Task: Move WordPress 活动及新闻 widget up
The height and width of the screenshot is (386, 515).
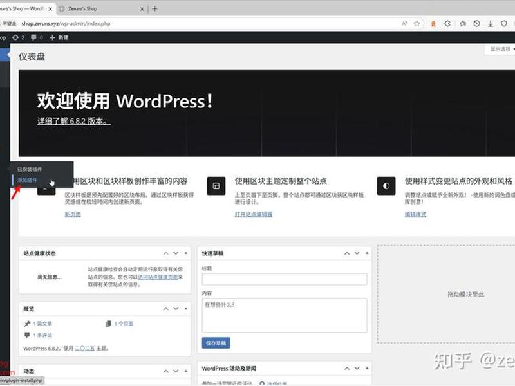Action: tap(347, 369)
